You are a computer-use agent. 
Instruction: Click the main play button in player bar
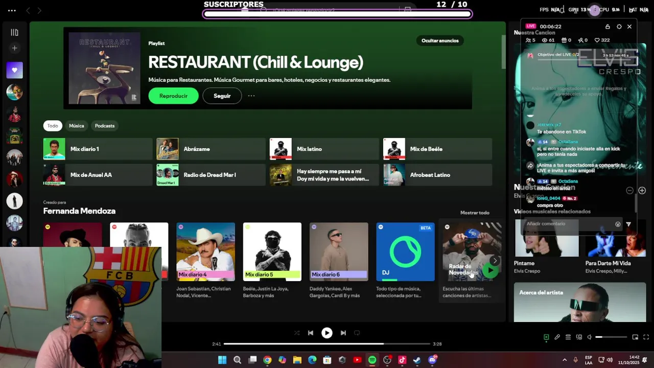(327, 333)
